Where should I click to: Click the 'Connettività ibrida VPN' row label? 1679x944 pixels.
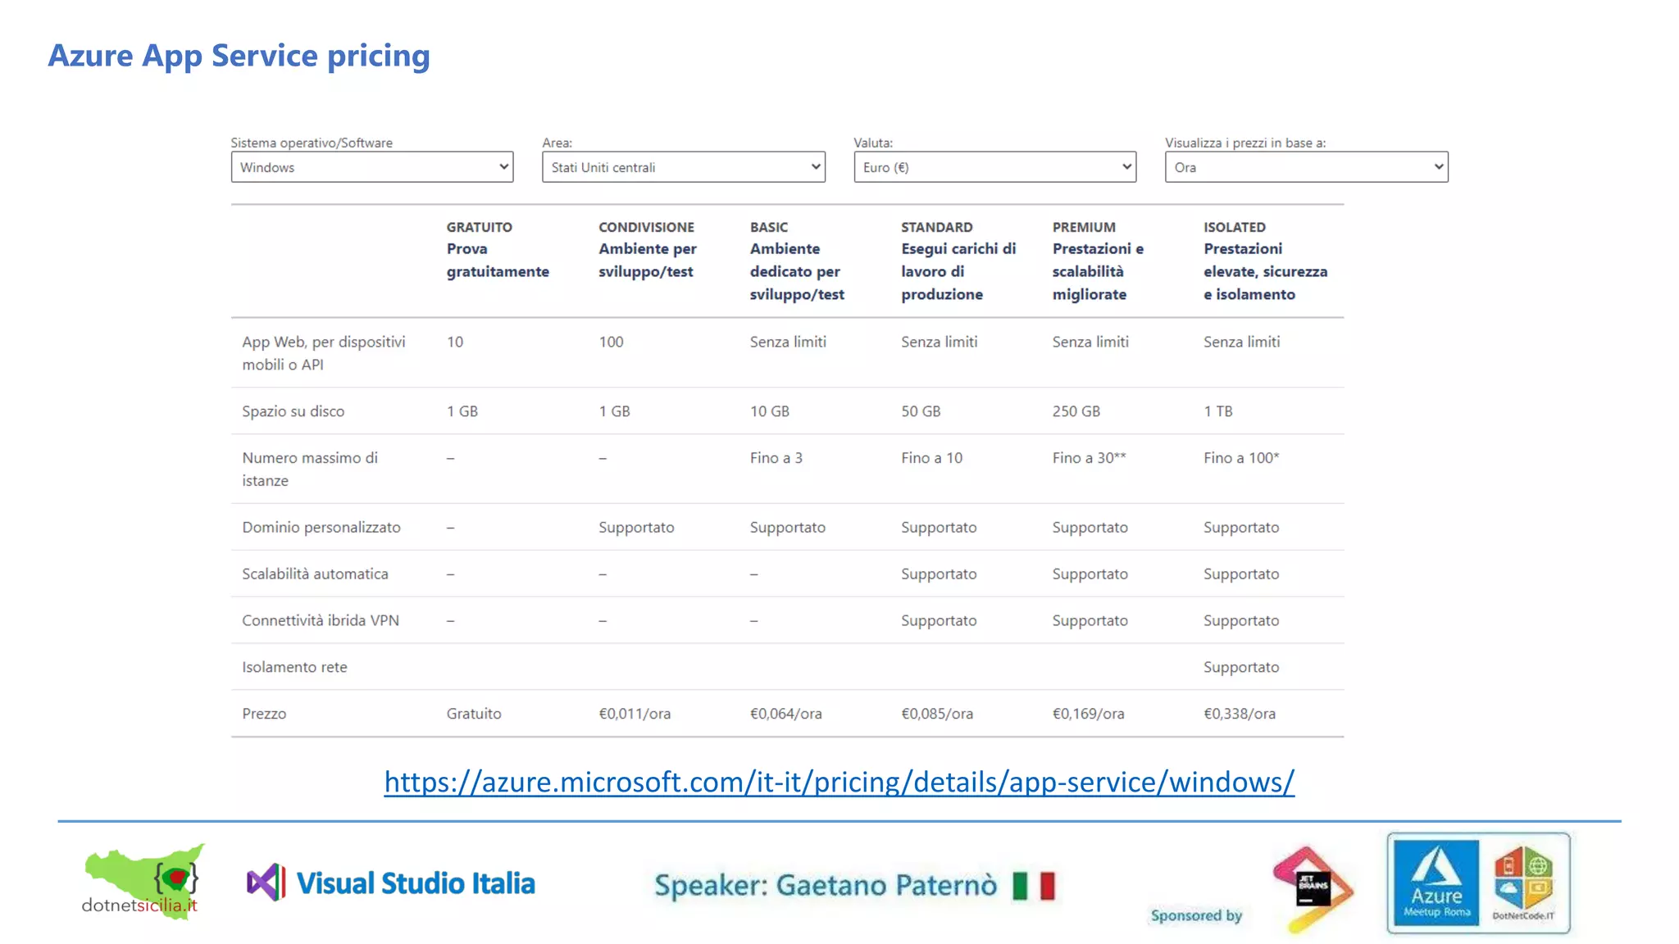click(321, 621)
